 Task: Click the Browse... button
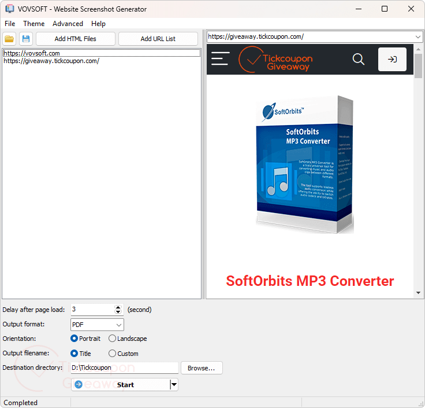(x=202, y=368)
